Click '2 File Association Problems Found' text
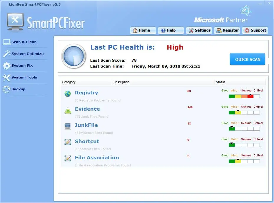 click(103, 165)
